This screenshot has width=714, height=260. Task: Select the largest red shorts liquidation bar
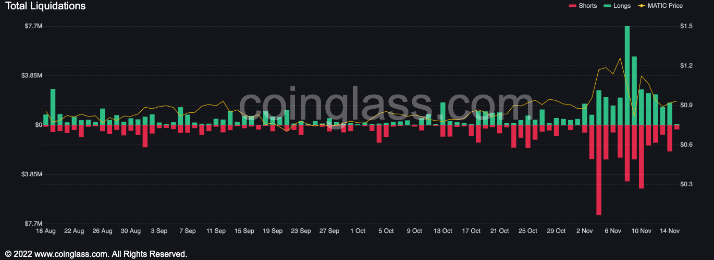pos(599,170)
